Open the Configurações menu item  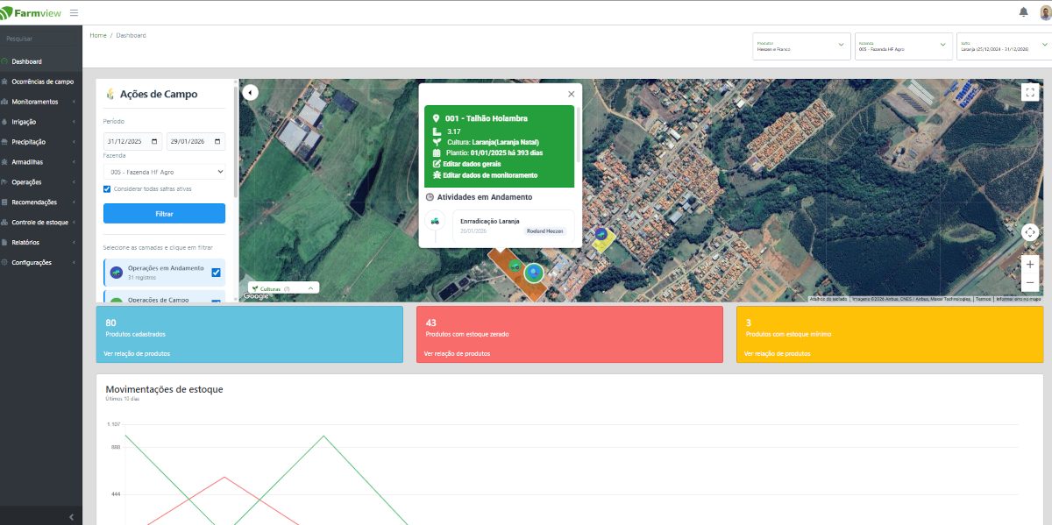click(41, 263)
